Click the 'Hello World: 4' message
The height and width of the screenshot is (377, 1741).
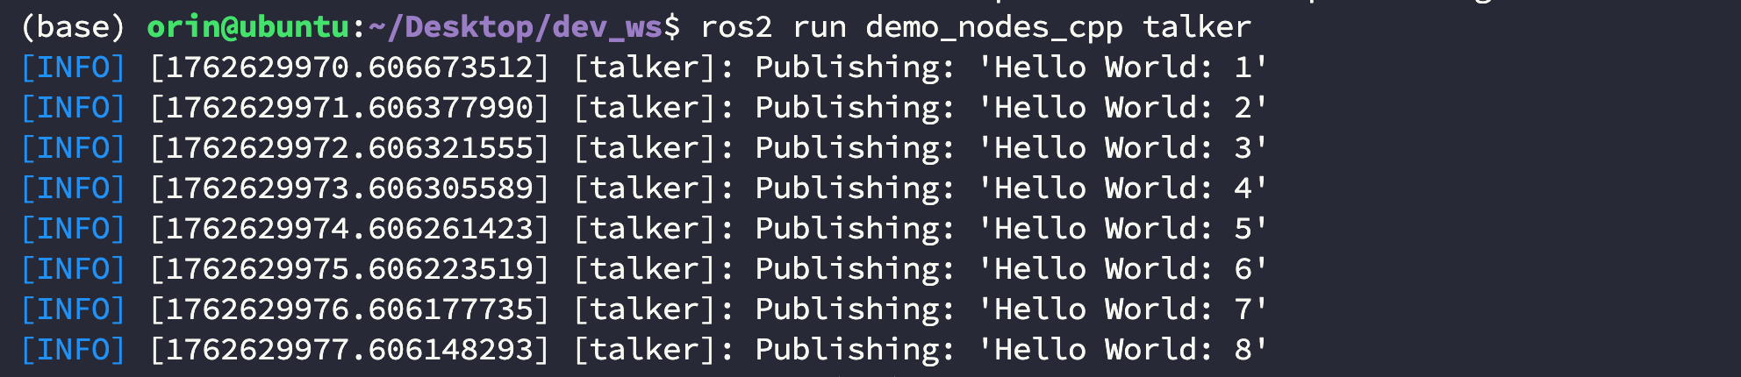(x=1123, y=188)
